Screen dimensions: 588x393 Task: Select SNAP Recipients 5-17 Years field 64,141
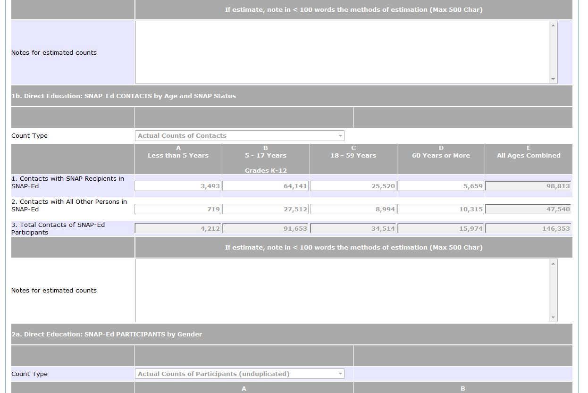[265, 186]
